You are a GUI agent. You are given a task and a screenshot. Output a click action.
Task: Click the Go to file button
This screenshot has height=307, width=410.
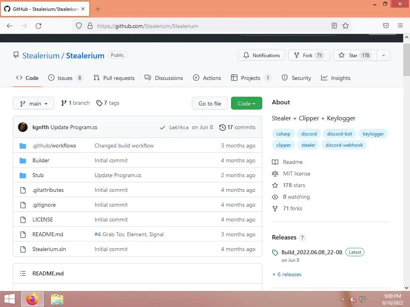point(210,104)
